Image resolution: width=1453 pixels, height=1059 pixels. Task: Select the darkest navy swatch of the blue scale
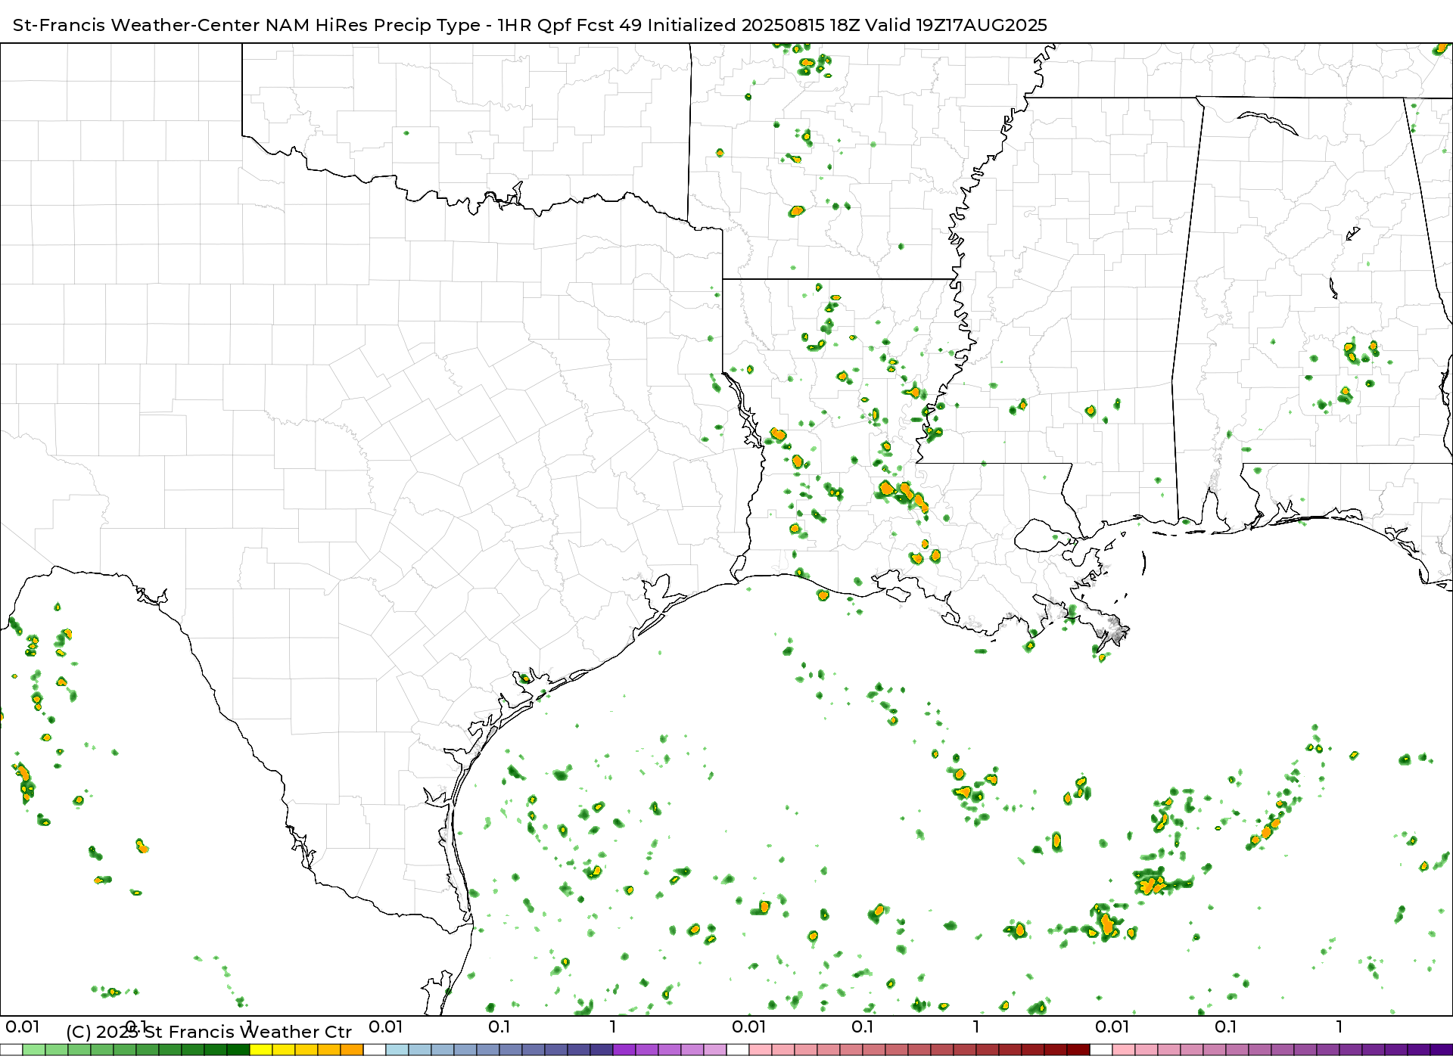[602, 1050]
